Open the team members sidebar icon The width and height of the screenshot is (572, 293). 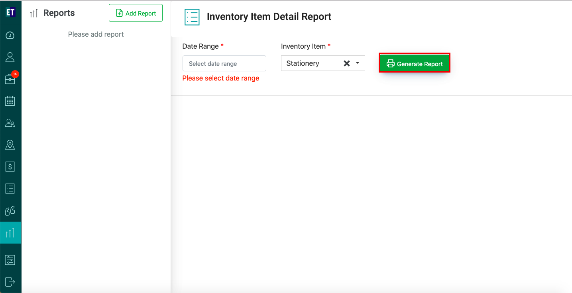pos(10,123)
